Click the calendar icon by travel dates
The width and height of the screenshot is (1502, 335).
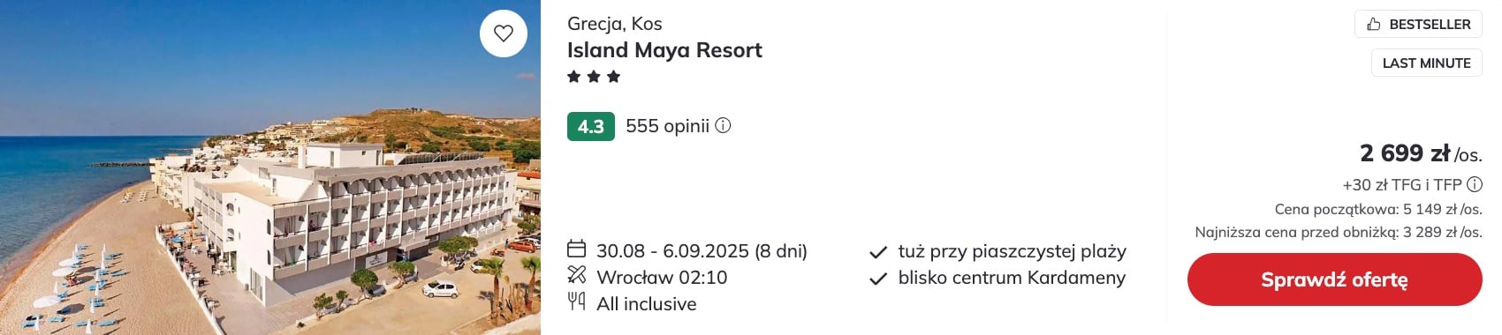[x=576, y=249]
